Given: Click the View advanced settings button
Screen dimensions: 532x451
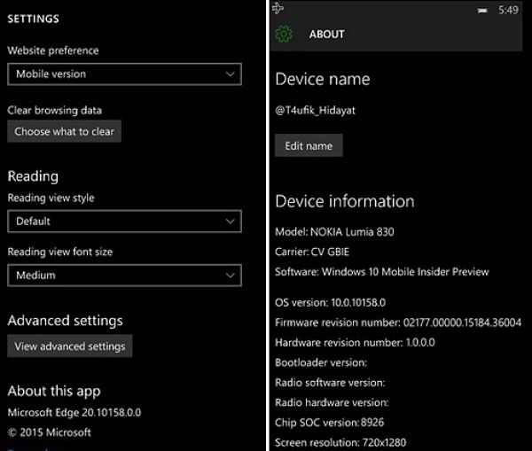Looking at the screenshot, I should click(x=70, y=346).
